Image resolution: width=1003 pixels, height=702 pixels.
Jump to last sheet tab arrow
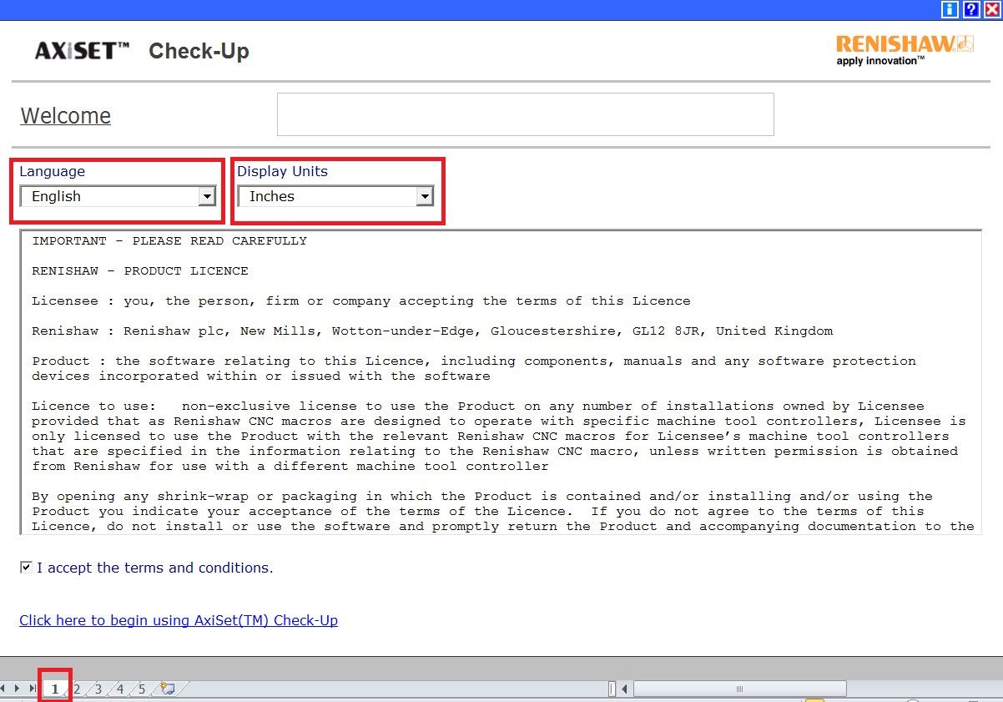pos(32,689)
